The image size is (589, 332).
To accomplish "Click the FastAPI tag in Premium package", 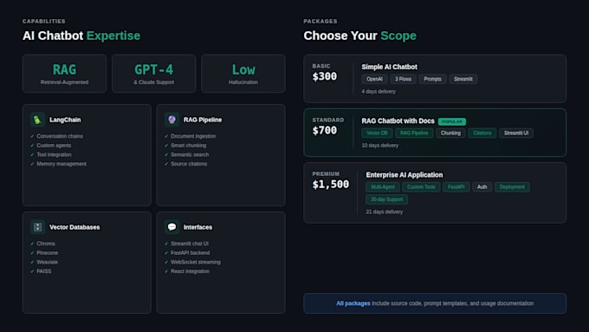I will point(456,187).
